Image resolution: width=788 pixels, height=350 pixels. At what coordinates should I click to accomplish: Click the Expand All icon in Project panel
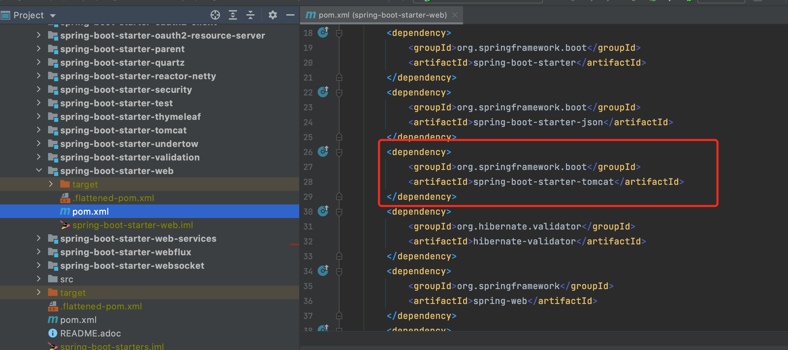coord(233,15)
